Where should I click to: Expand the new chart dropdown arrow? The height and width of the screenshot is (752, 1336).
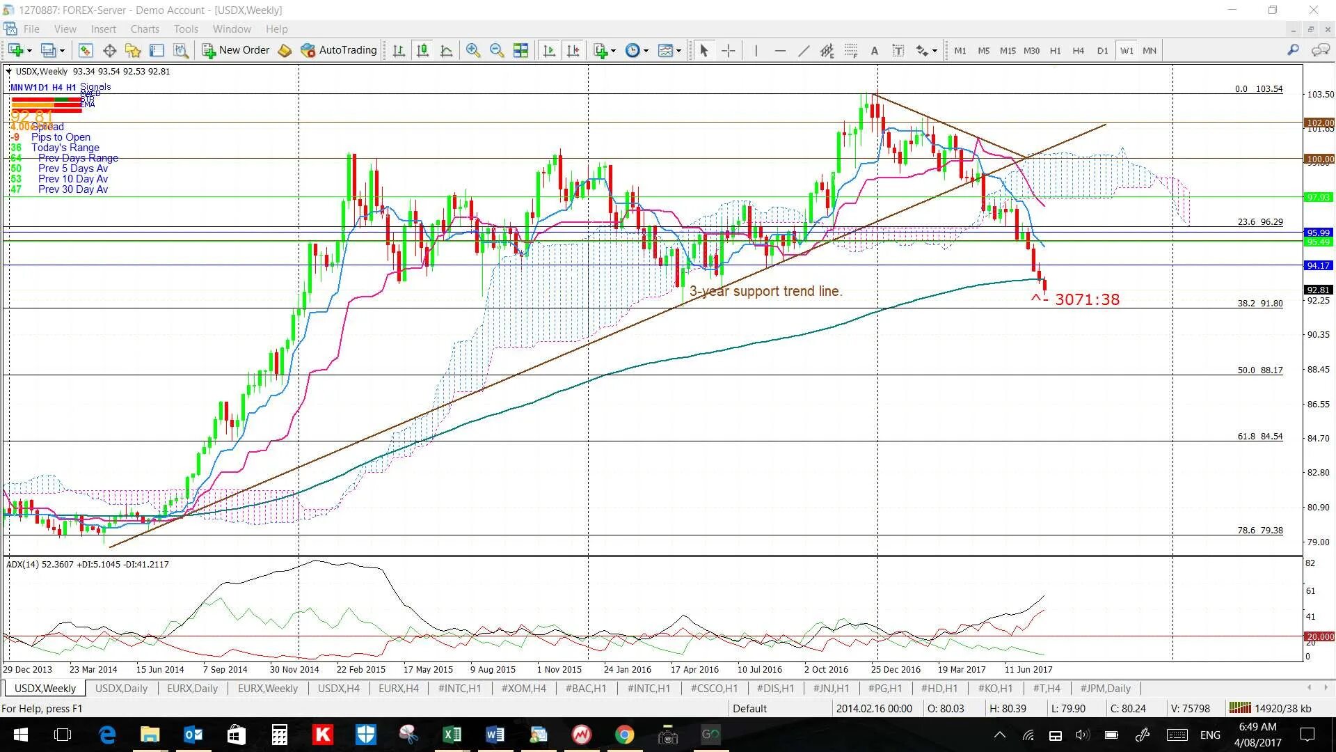29,50
